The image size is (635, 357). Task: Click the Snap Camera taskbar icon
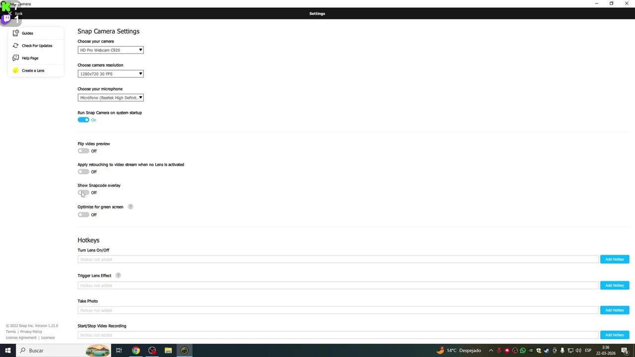point(185,351)
